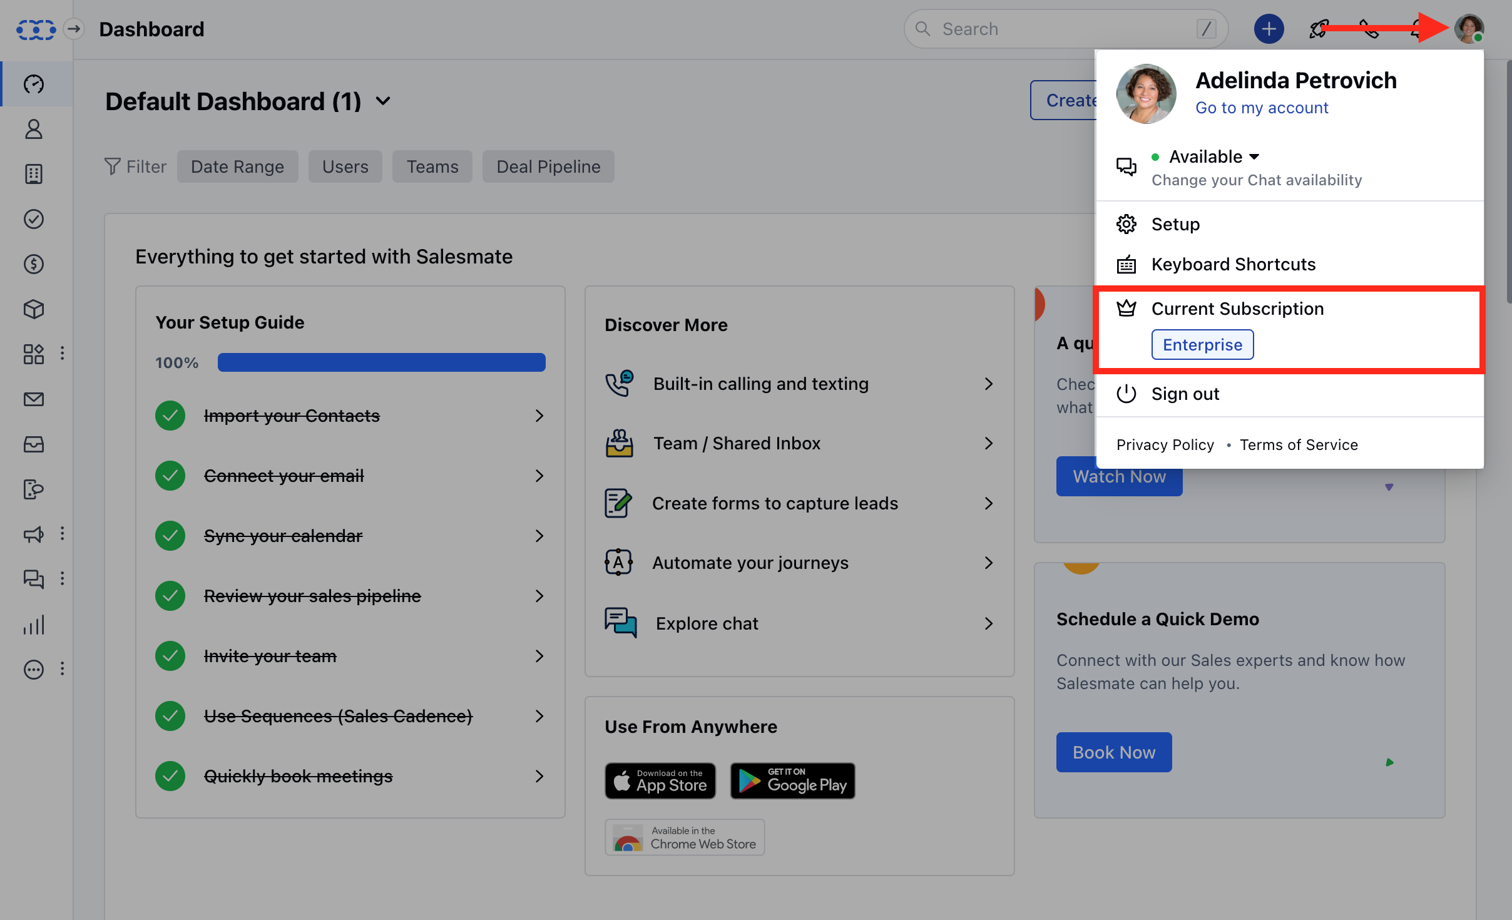The width and height of the screenshot is (1512, 920).
Task: Click the blue plus quick-add button
Action: 1269,29
